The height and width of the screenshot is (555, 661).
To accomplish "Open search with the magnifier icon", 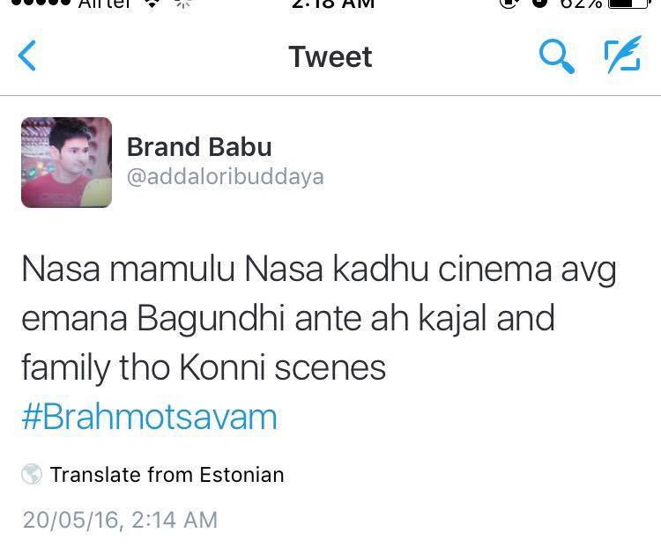I will 556,56.
